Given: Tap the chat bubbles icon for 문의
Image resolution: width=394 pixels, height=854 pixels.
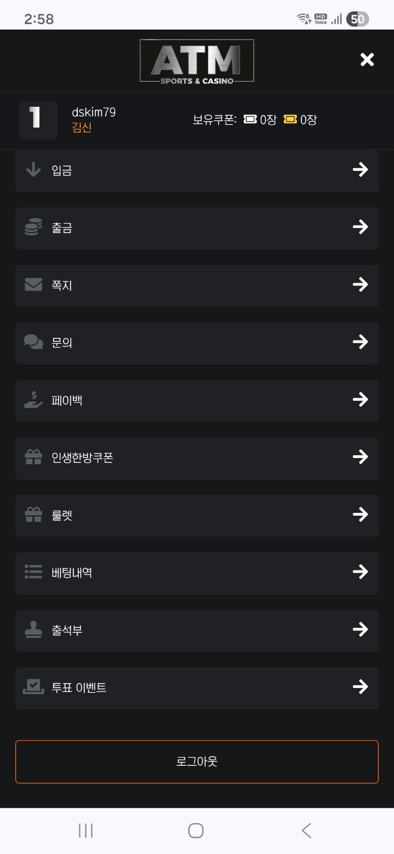Looking at the screenshot, I should (x=33, y=342).
